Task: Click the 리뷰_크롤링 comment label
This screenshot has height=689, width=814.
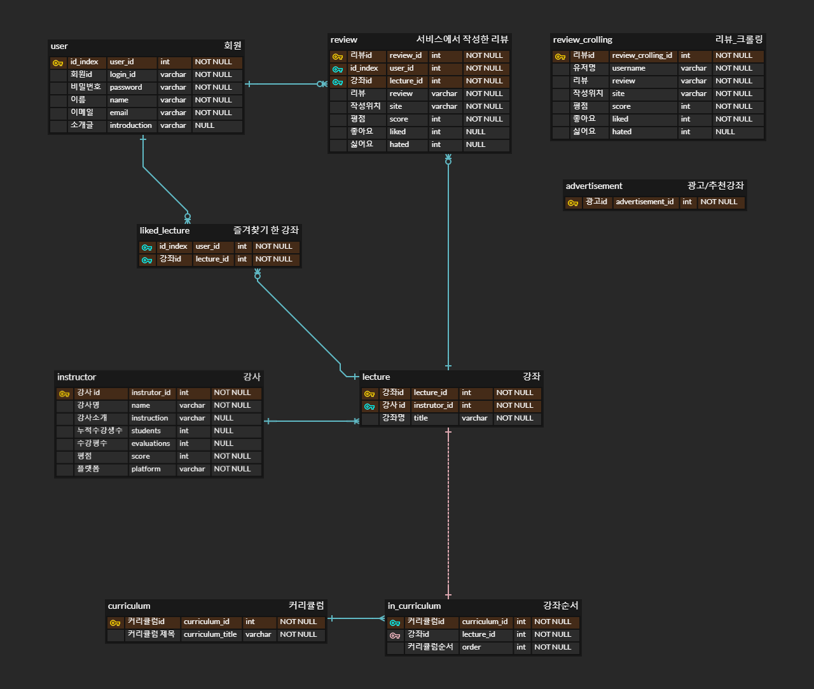Action: coord(739,39)
